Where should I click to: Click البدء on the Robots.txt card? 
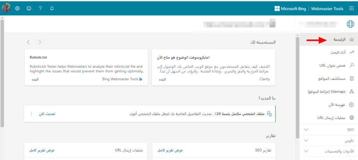point(35,79)
